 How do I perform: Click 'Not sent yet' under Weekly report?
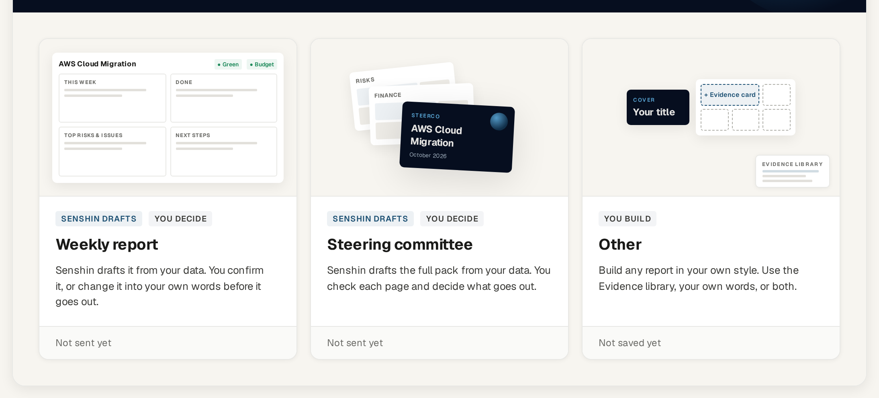pyautogui.click(x=84, y=343)
